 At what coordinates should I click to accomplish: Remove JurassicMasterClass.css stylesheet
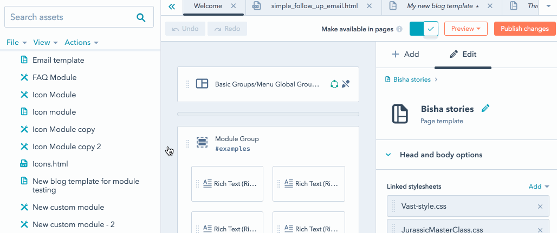point(540,230)
